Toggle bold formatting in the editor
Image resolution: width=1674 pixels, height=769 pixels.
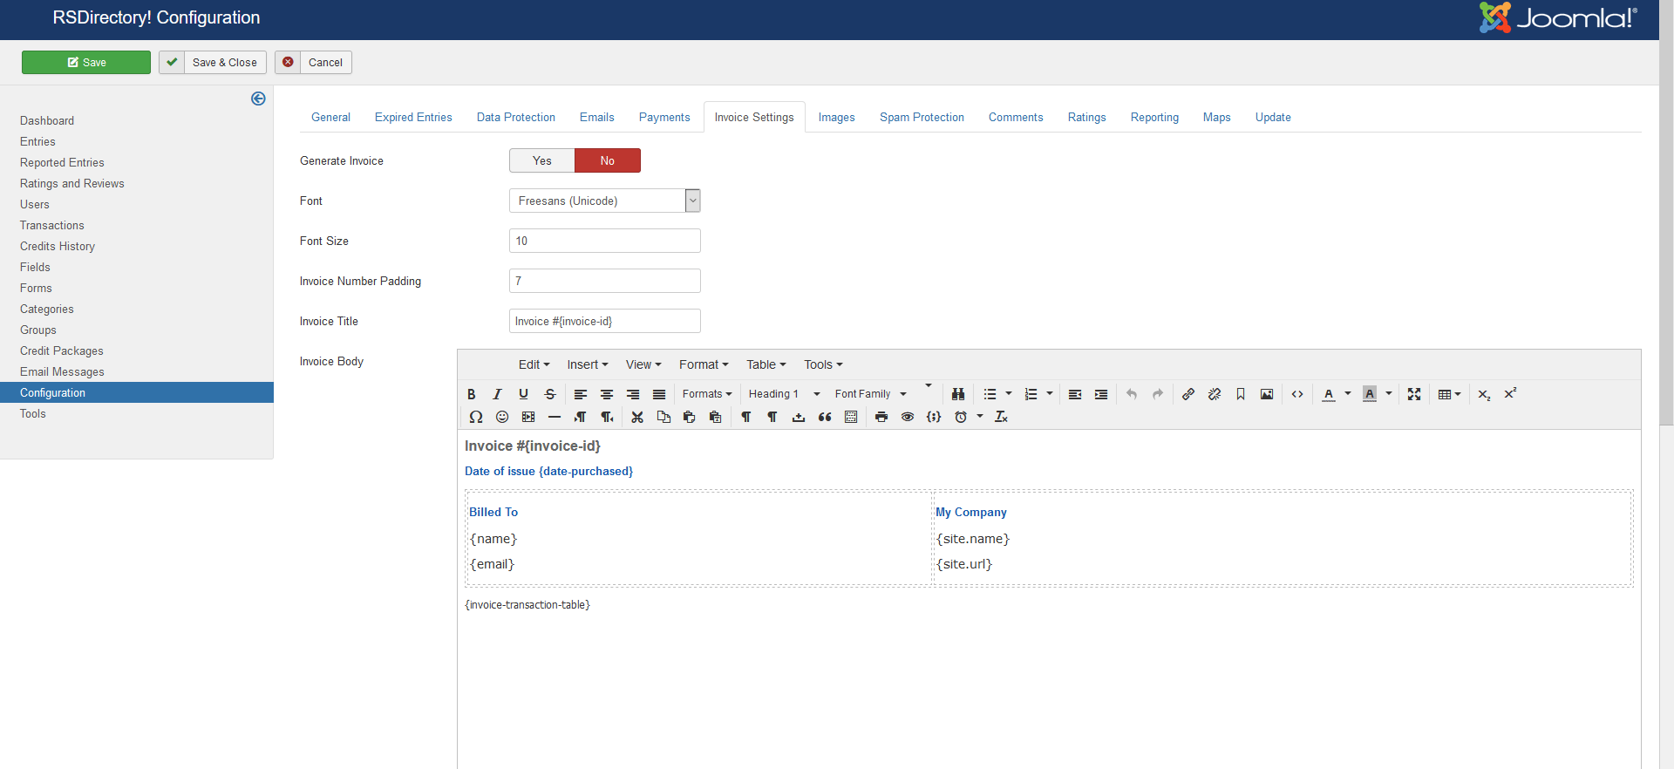tap(472, 394)
